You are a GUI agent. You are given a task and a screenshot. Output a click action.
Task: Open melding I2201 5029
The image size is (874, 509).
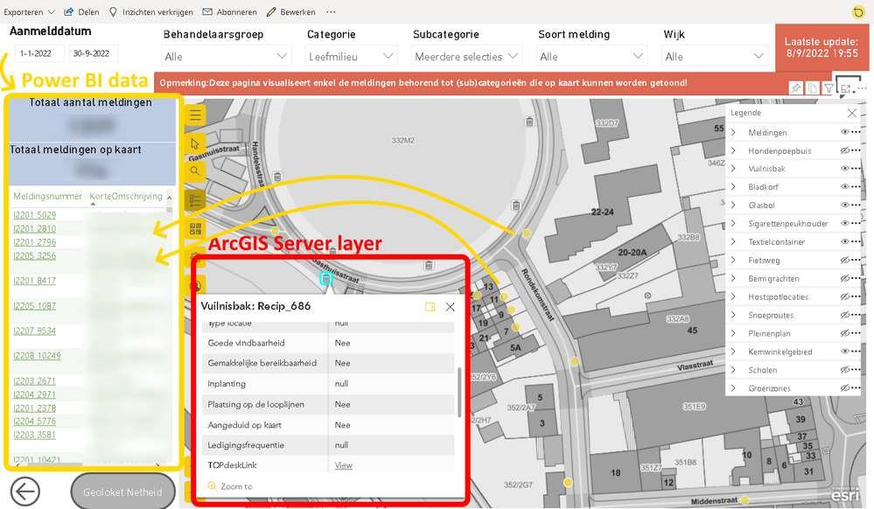coord(35,215)
